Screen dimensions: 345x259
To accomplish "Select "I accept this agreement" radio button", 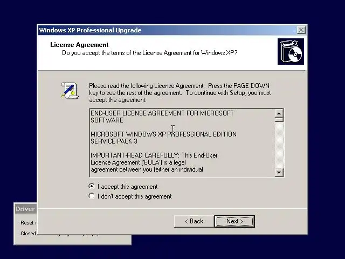I will [x=92, y=186].
